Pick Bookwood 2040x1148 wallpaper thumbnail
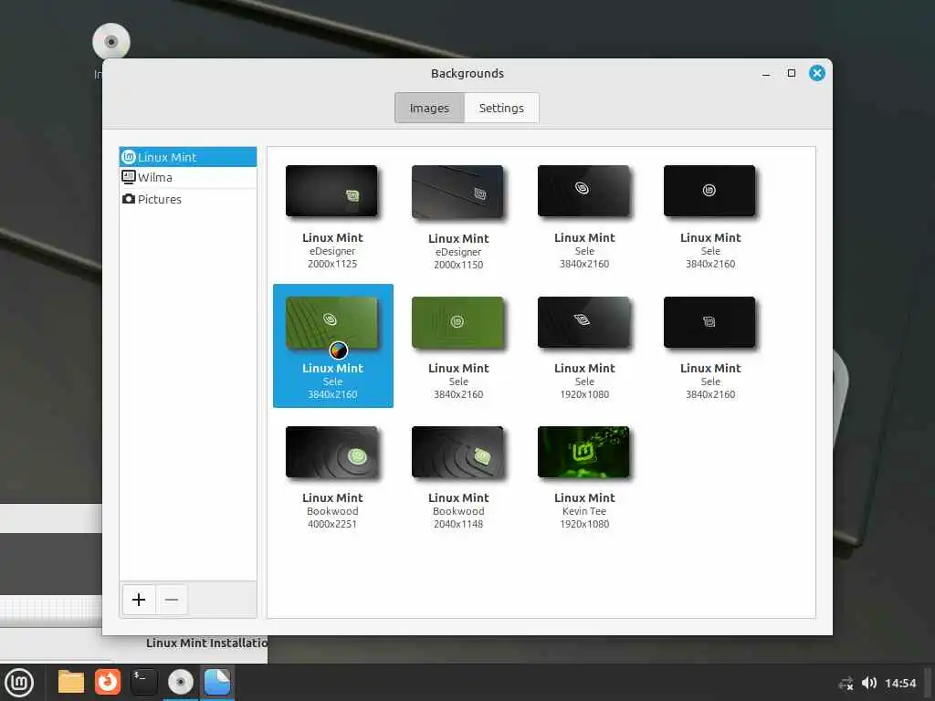Screen dimensions: 935x701 [457, 452]
